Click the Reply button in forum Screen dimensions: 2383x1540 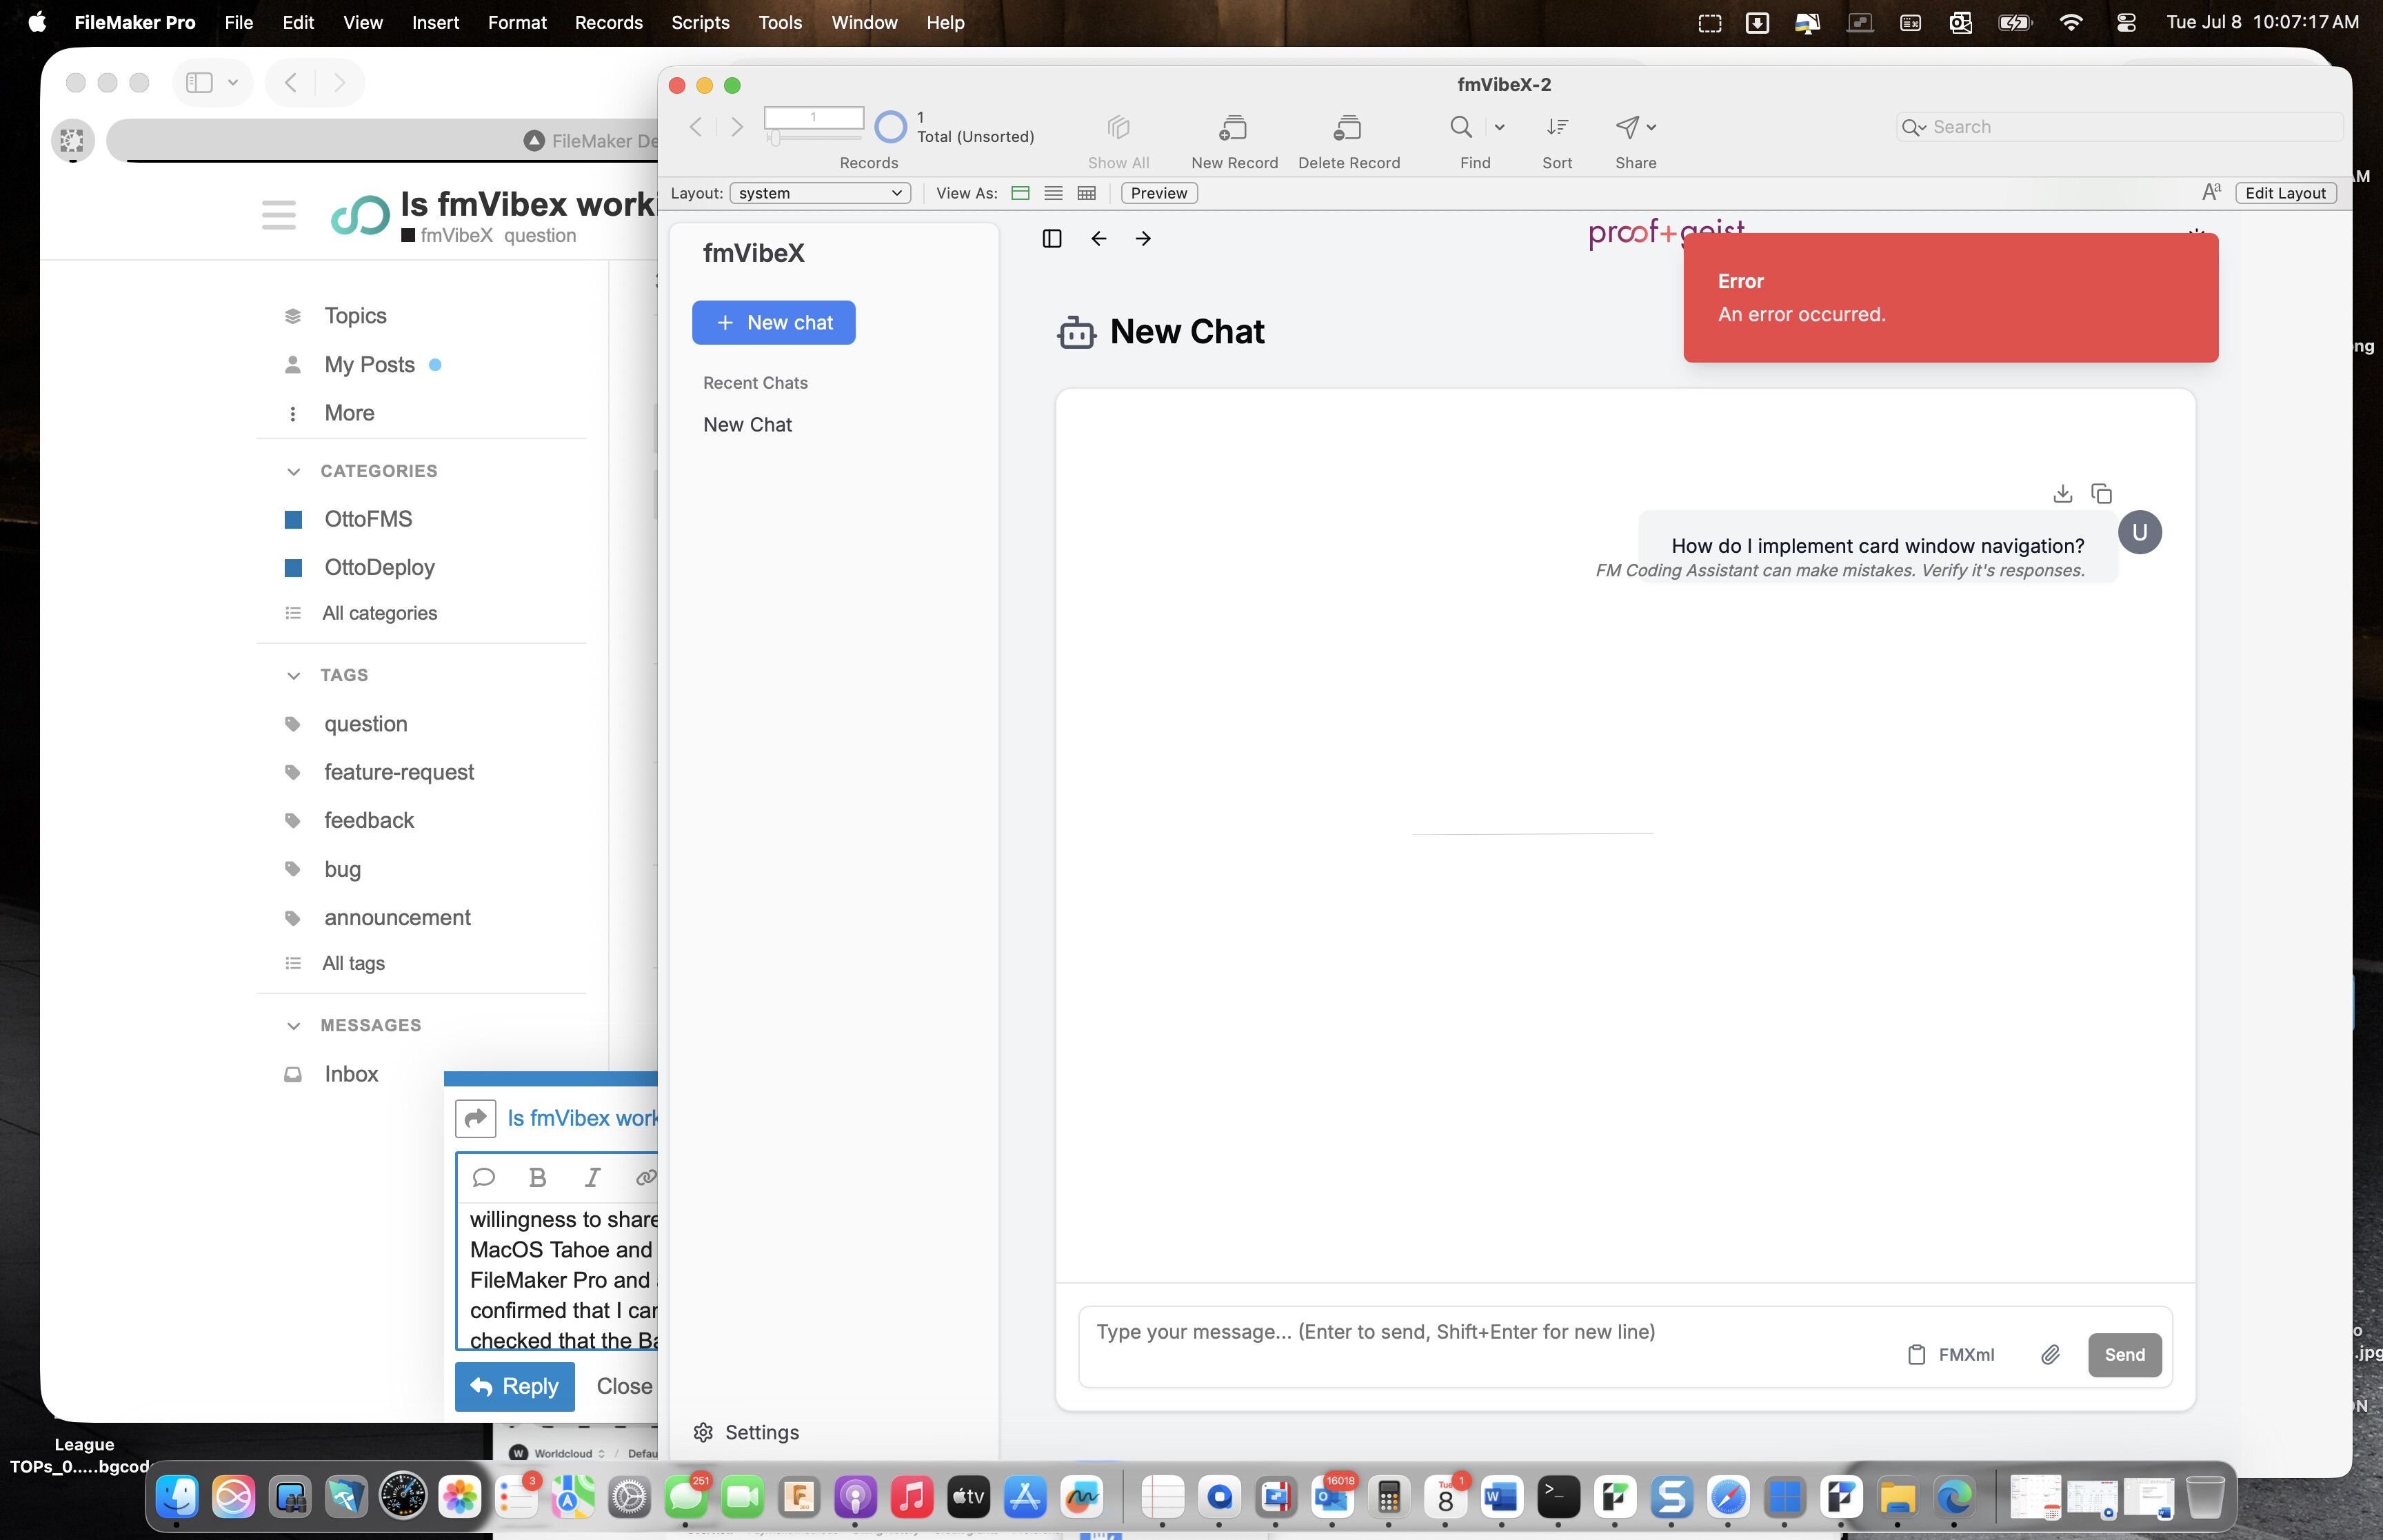(514, 1386)
